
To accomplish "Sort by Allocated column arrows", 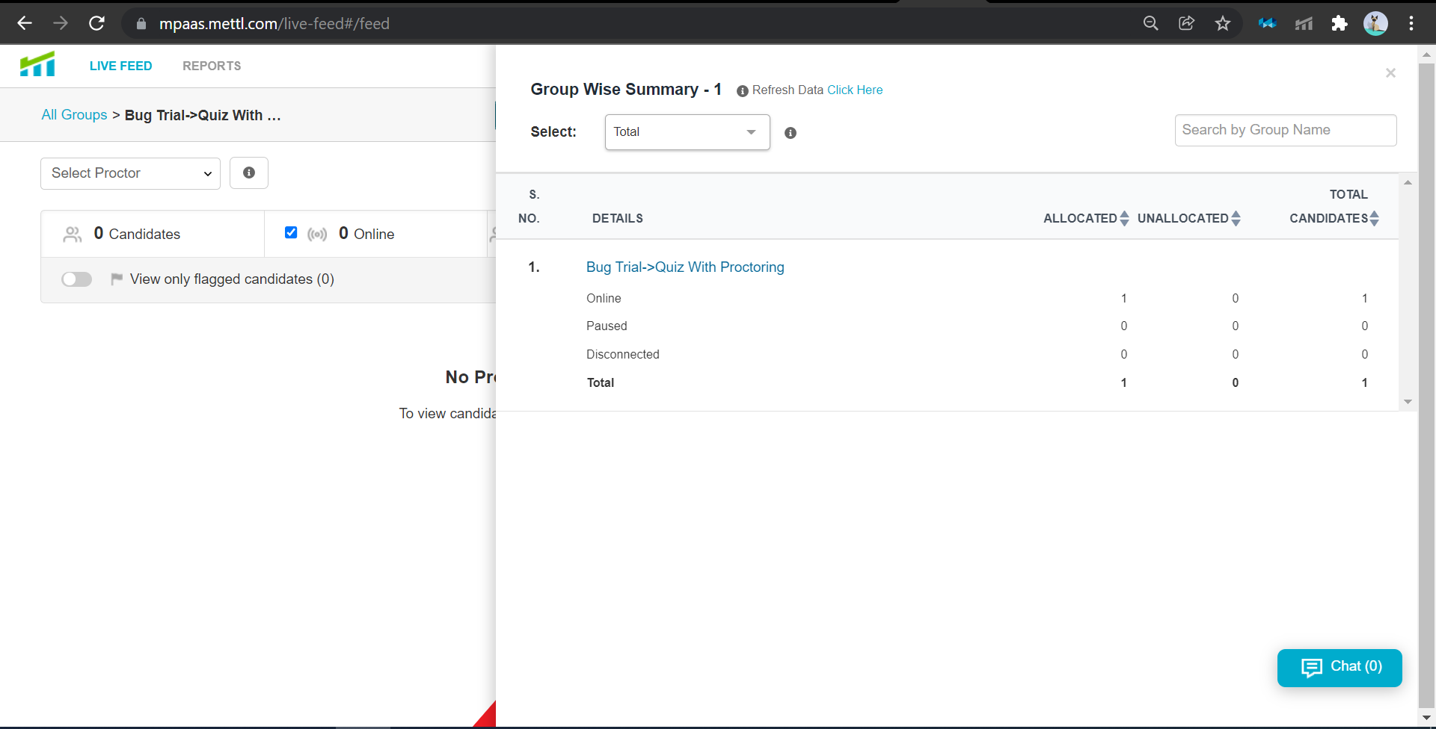I will (x=1124, y=218).
